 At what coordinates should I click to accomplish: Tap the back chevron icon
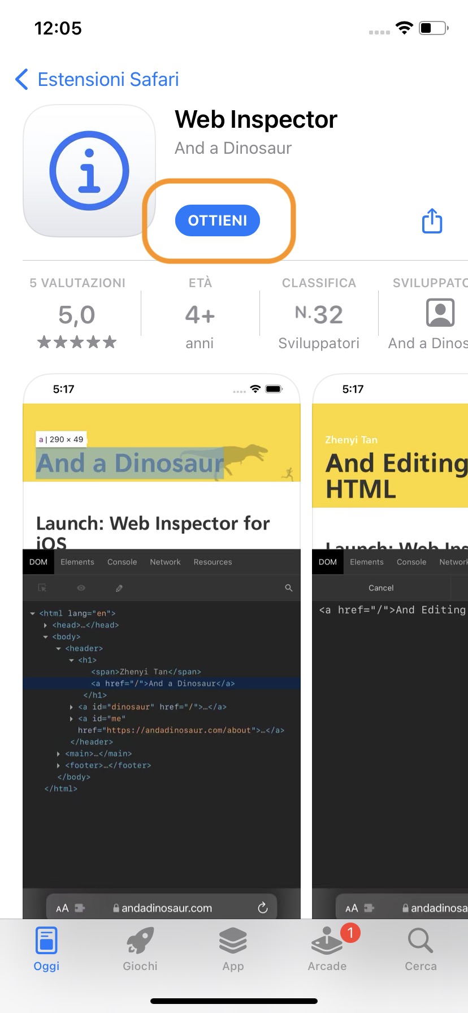(22, 79)
